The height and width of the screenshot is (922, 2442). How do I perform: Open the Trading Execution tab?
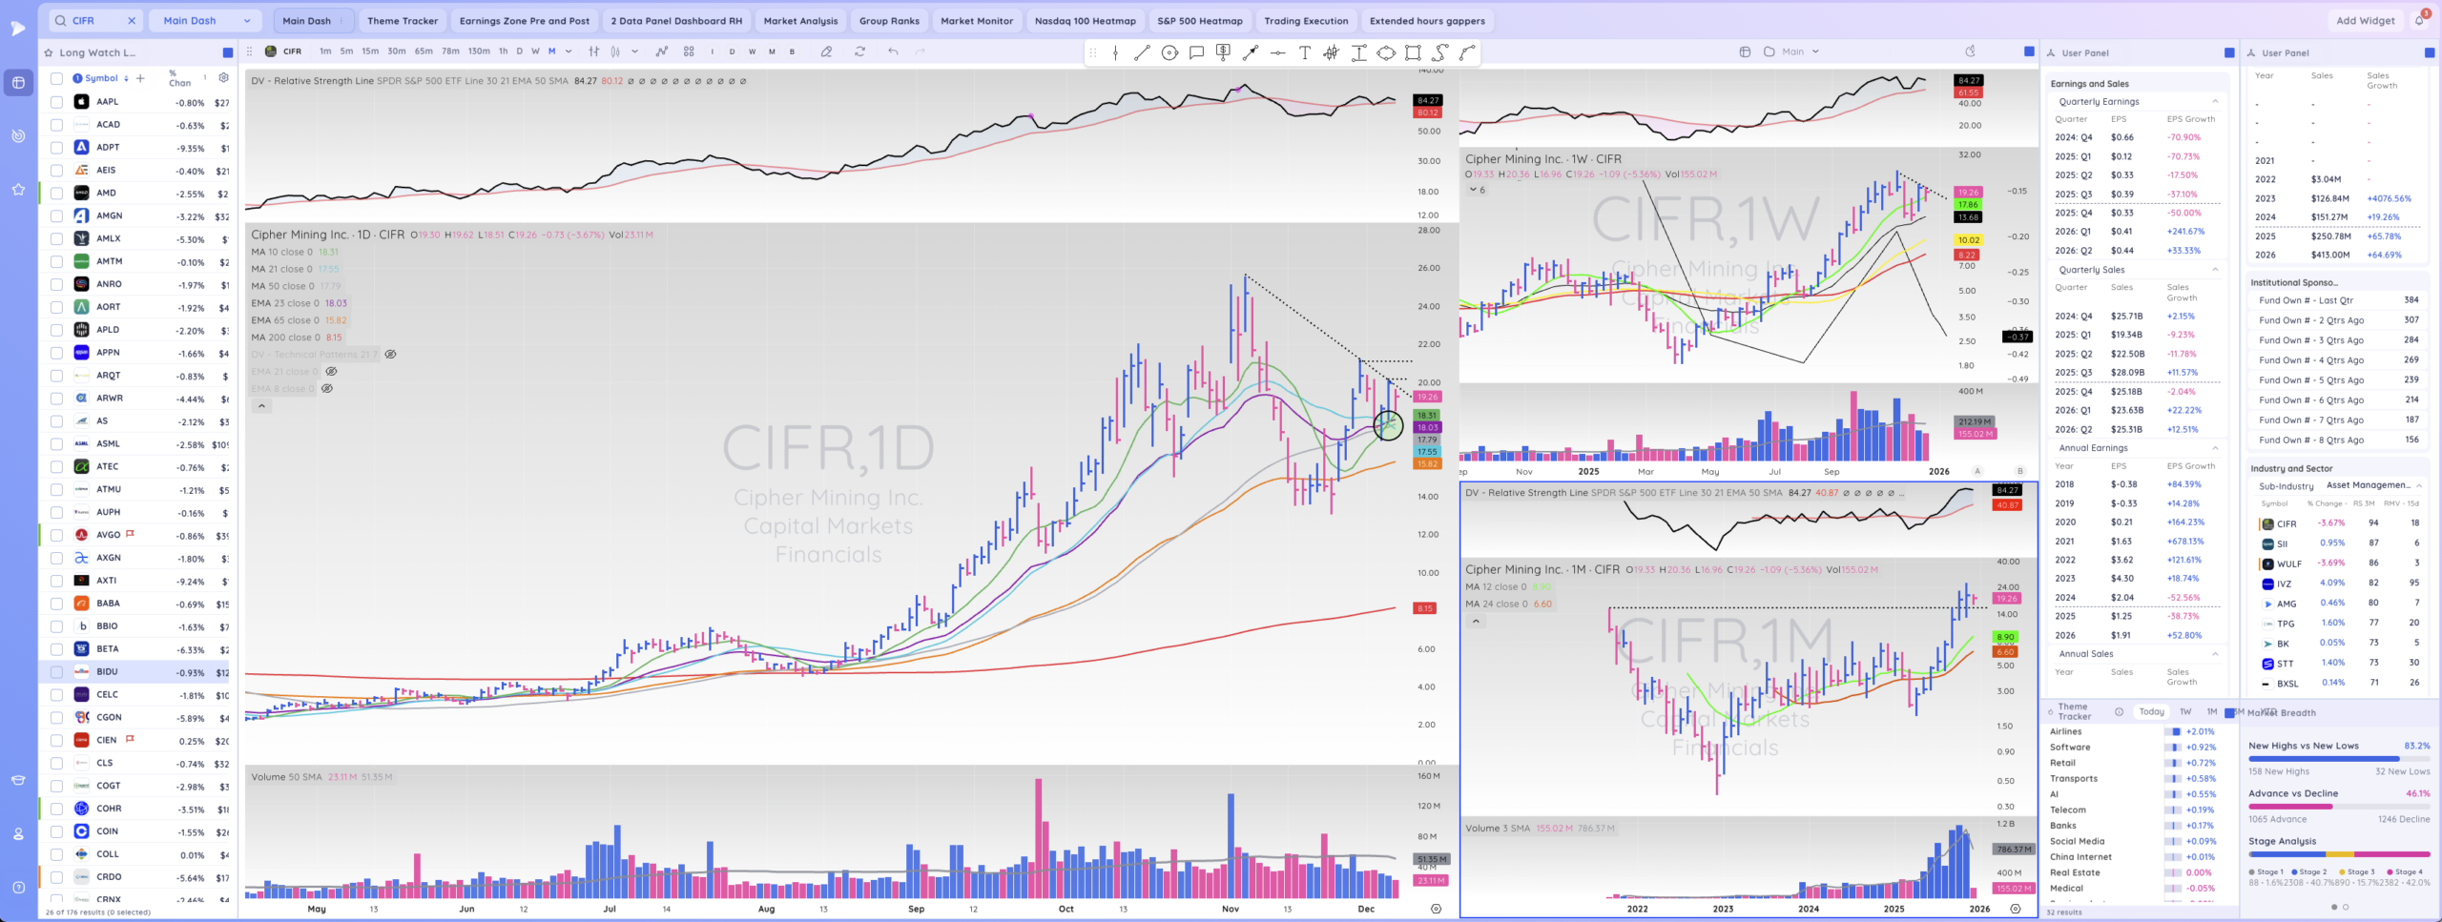(1306, 20)
